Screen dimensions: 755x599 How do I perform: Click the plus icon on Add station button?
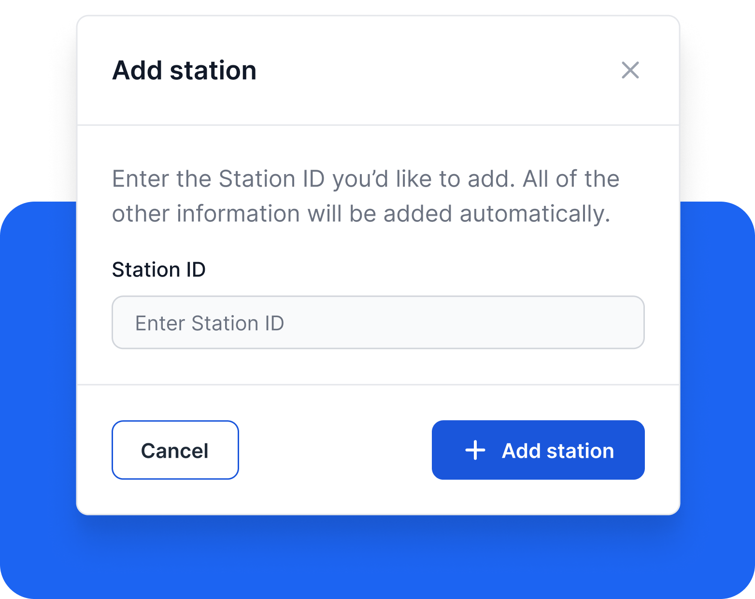pos(475,450)
